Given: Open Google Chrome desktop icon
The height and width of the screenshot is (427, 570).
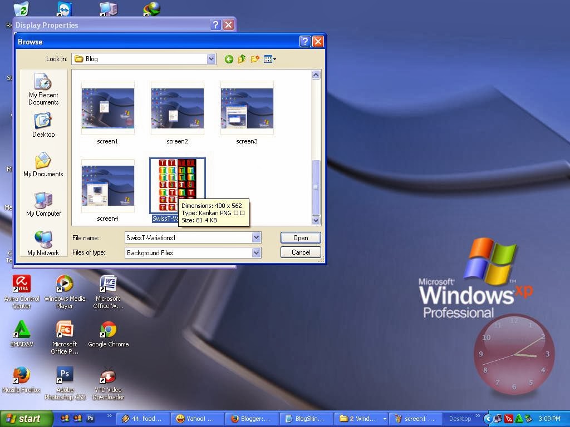Looking at the screenshot, I should [x=109, y=334].
